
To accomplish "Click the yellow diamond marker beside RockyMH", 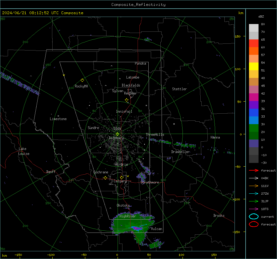I will coord(82,80).
